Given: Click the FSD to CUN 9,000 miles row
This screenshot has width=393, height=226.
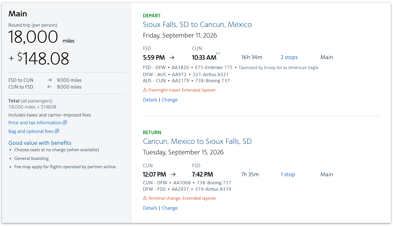Looking at the screenshot, I should 45,80.
